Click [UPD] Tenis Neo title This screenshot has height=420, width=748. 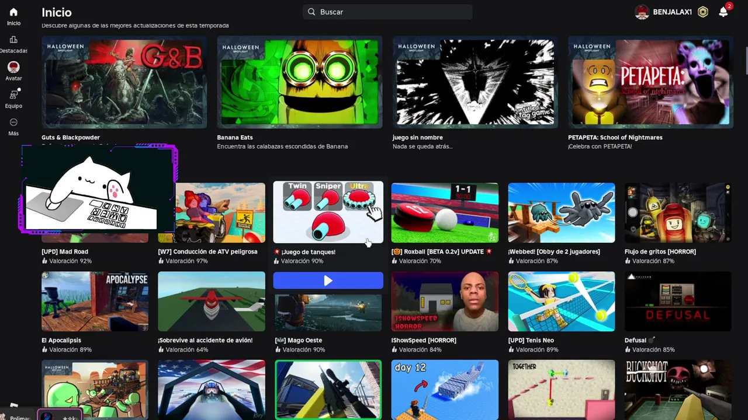coord(531,341)
